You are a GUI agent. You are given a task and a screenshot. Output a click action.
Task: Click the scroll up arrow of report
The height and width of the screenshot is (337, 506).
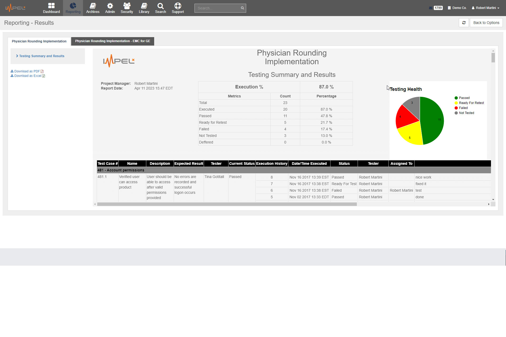(x=493, y=51)
